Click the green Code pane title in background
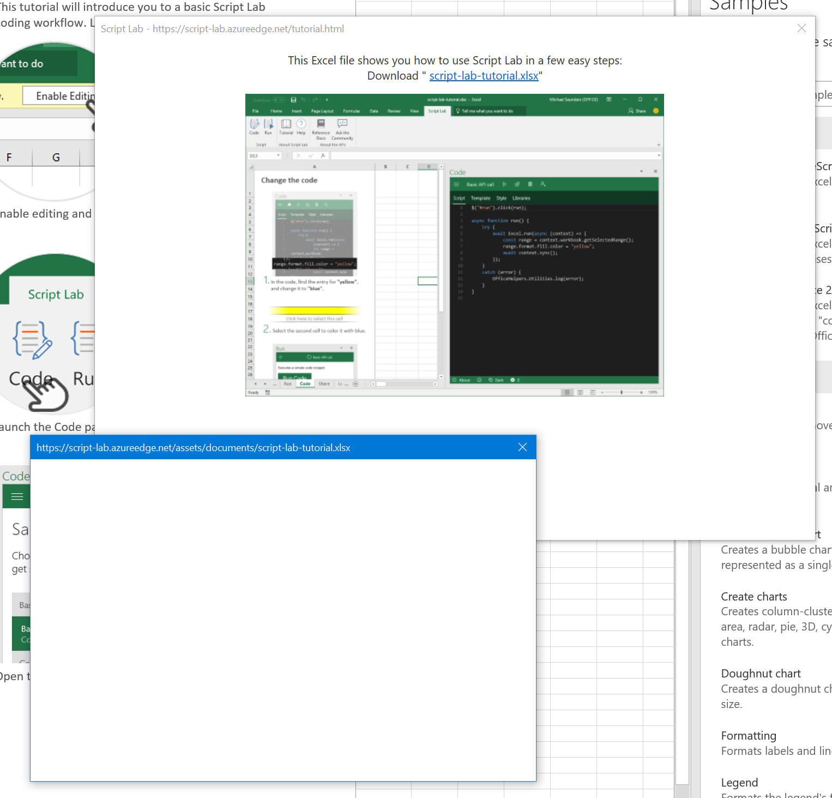This screenshot has height=798, width=832. pos(16,476)
